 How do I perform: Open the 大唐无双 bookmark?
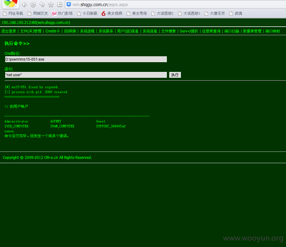(x=215, y=13)
